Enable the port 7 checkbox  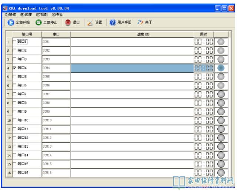click(14, 94)
